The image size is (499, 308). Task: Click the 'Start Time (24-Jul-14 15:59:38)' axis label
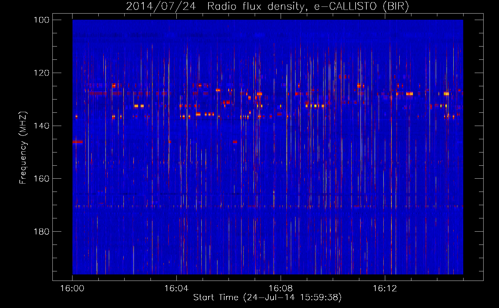(267, 298)
